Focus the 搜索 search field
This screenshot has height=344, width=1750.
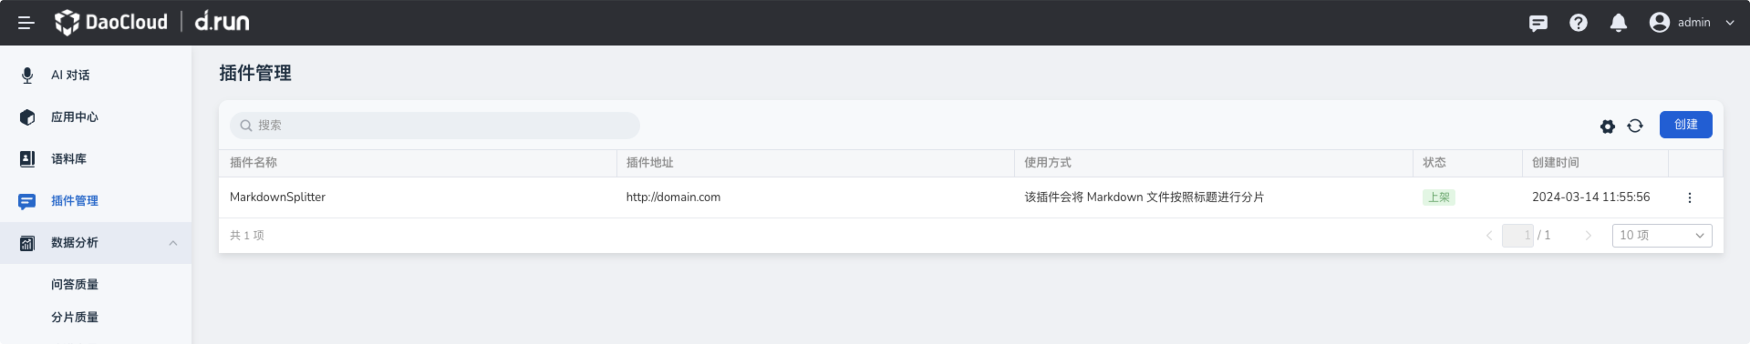435,126
